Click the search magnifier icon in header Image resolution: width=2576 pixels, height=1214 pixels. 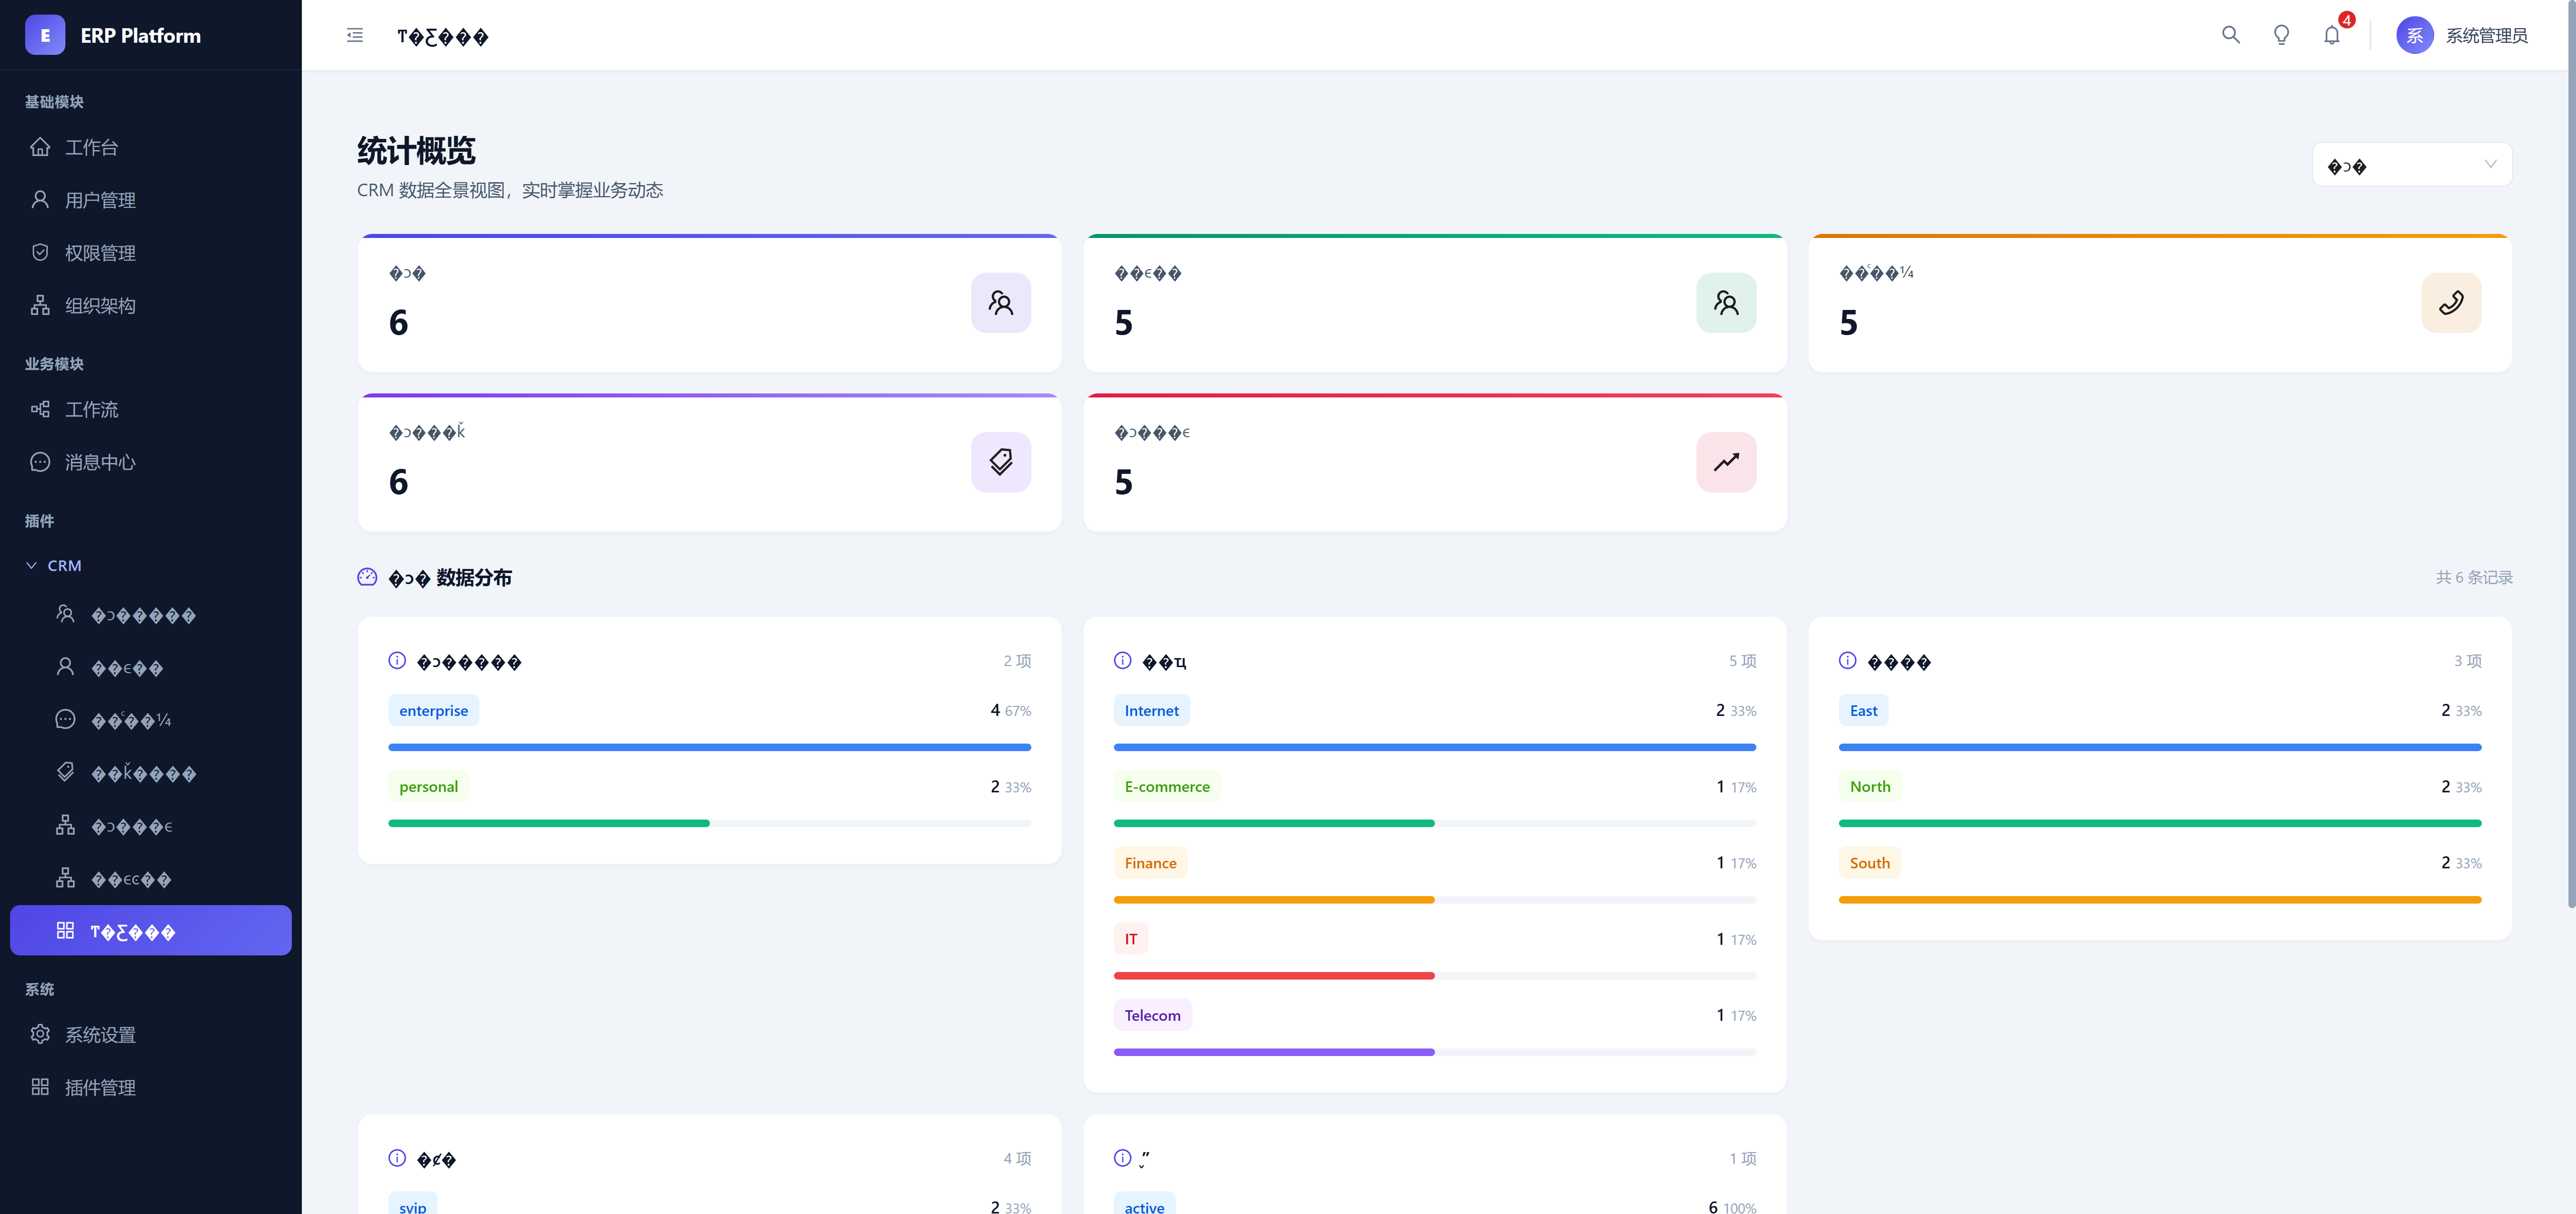point(2230,35)
